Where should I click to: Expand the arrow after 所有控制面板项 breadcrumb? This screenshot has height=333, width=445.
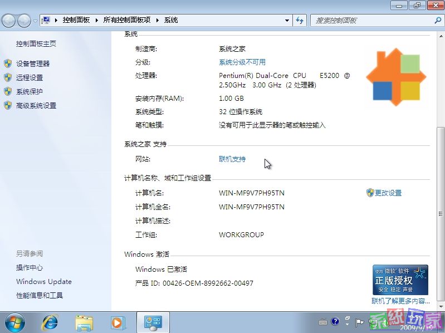pyautogui.click(x=158, y=20)
